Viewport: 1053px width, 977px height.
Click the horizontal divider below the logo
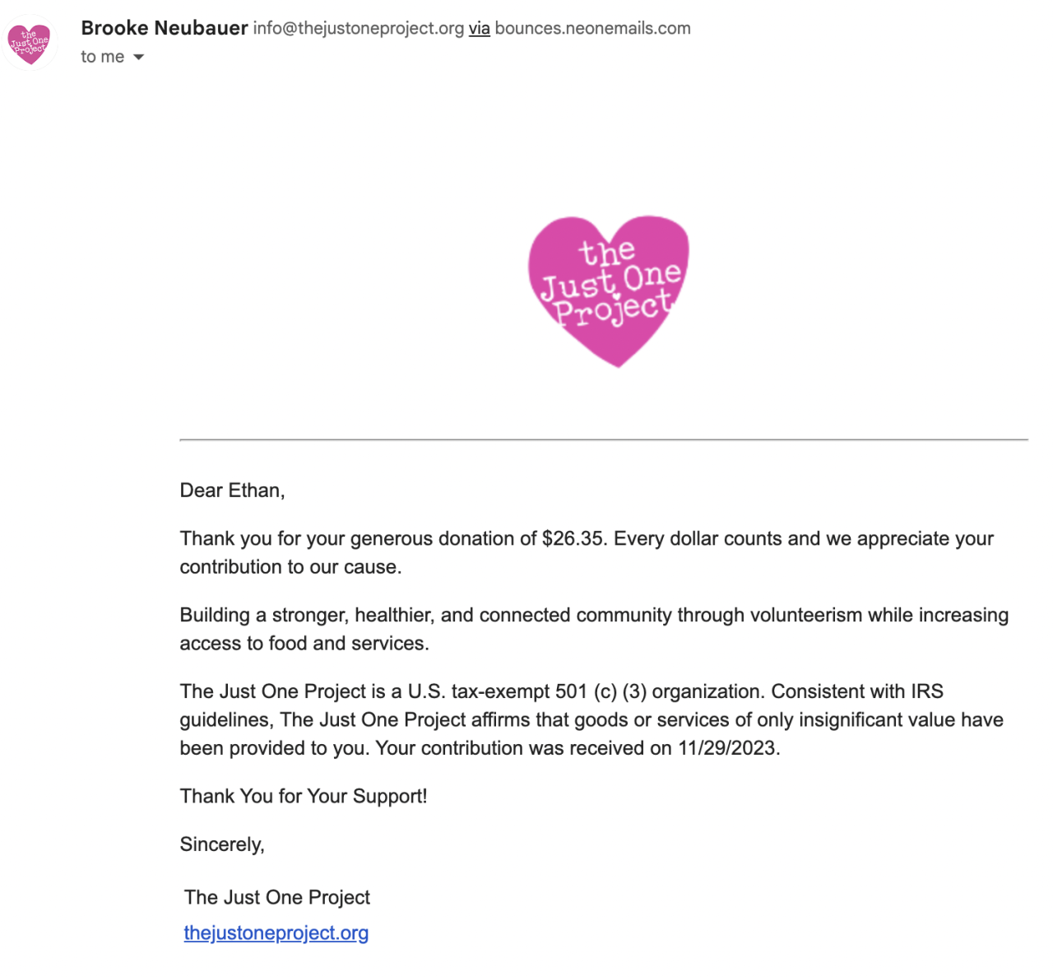(x=603, y=440)
